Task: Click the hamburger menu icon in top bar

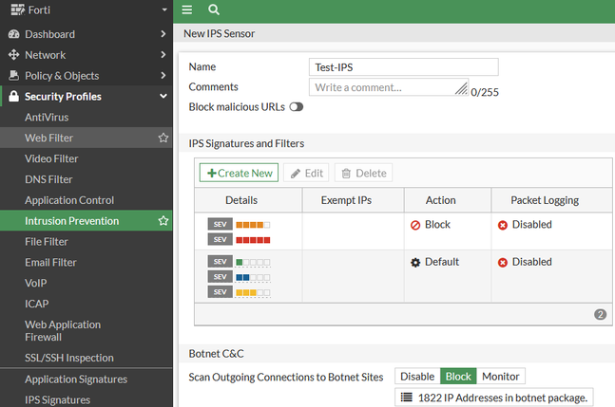Action: 187,9
